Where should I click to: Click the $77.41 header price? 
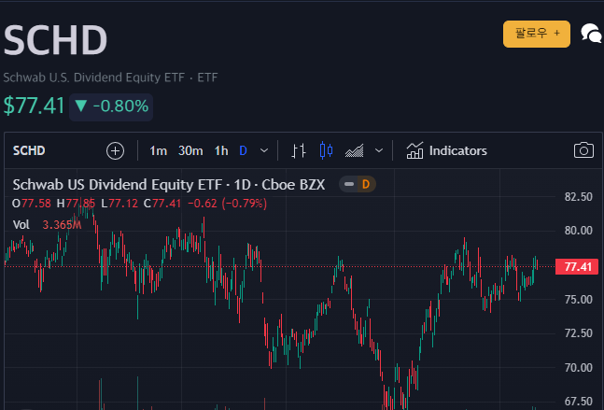click(34, 106)
